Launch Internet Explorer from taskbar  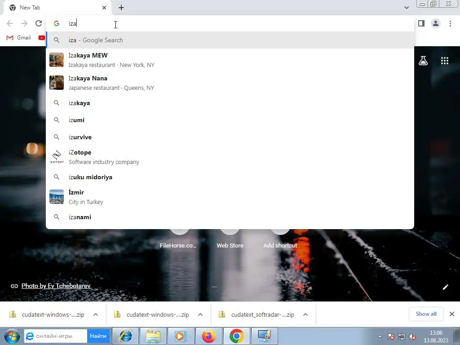tap(126, 336)
